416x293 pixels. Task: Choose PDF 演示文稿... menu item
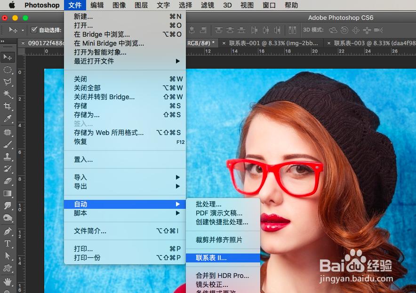[x=223, y=213]
